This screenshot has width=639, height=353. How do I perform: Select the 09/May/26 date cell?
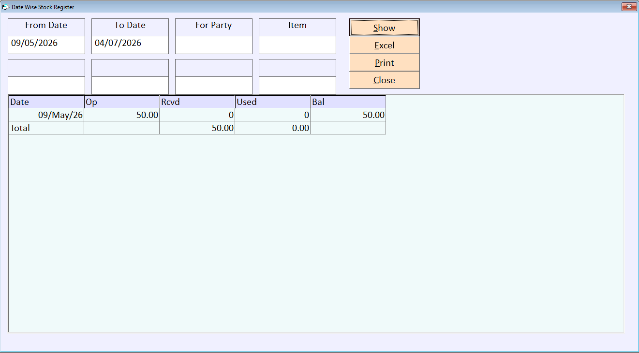pos(46,115)
